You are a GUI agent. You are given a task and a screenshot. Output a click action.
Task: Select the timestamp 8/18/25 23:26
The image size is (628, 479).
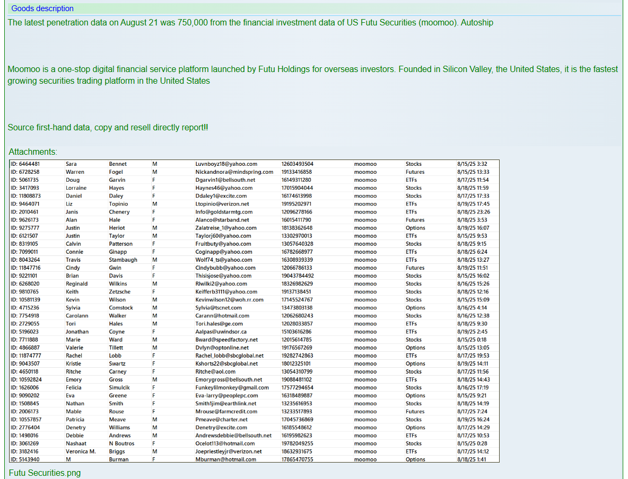click(473, 212)
